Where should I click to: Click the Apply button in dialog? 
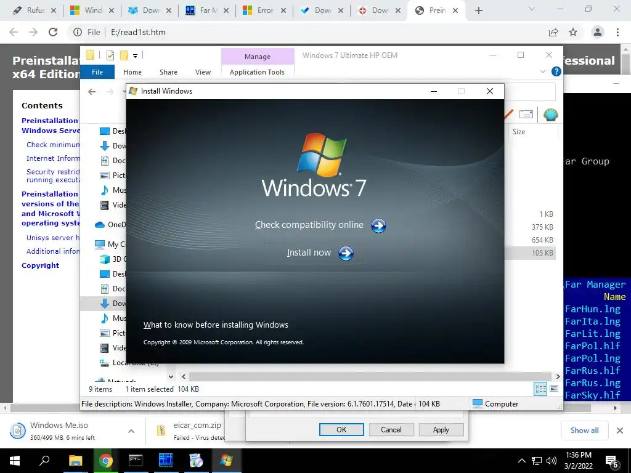pyautogui.click(x=441, y=429)
